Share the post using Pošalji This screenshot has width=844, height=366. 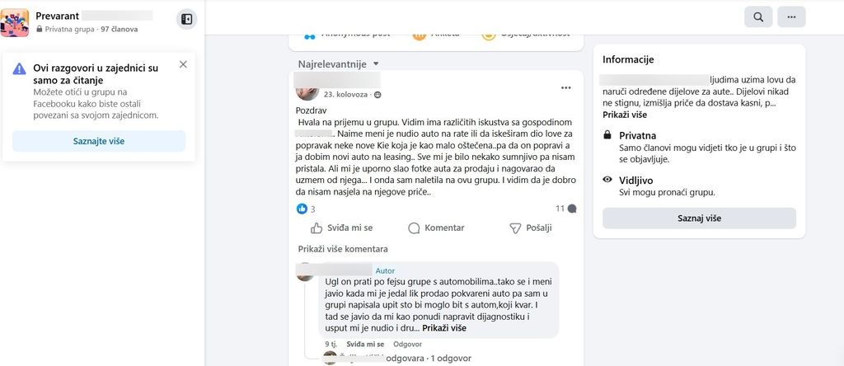pos(530,228)
